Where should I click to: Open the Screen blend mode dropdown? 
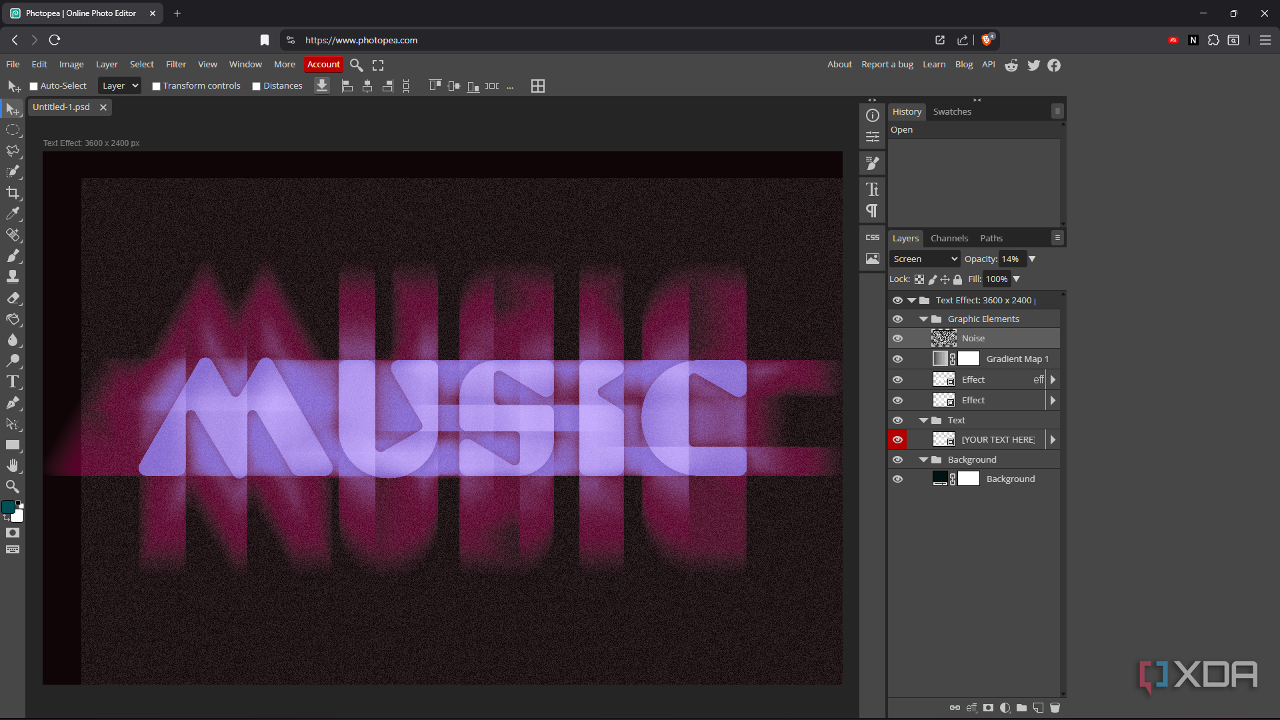click(x=925, y=259)
